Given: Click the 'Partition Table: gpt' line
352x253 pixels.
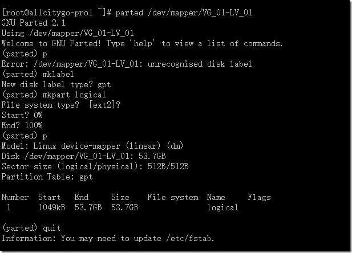Looking at the screenshot, I should [x=47, y=177].
